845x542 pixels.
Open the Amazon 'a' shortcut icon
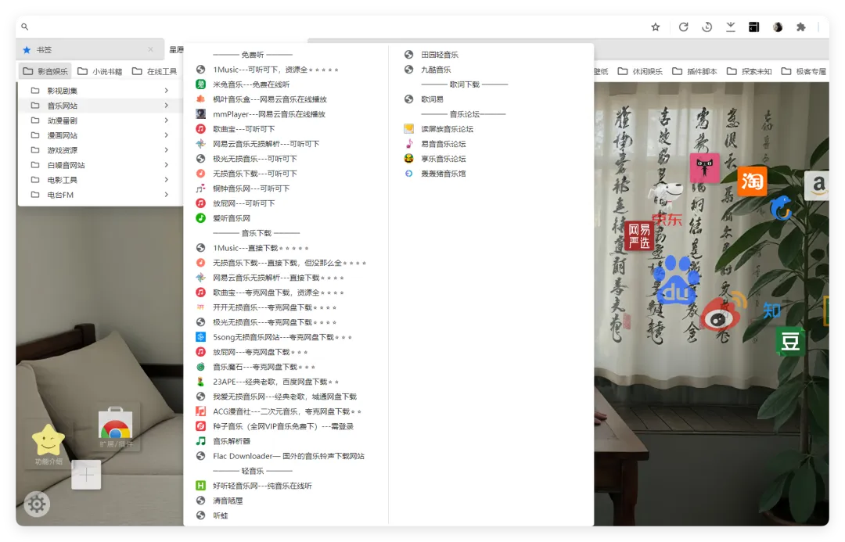(x=817, y=185)
